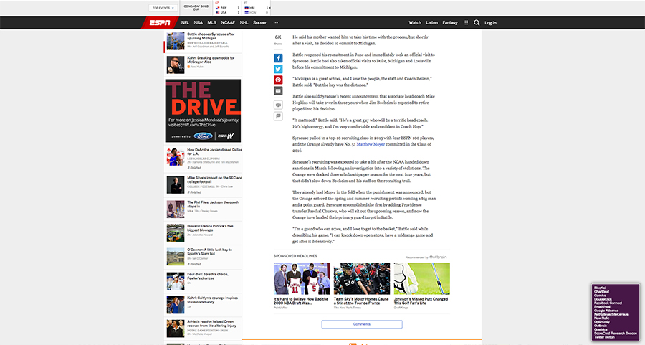This screenshot has width=645, height=345.
Task: Open Listen in the navigation bar
Action: pyautogui.click(x=431, y=23)
